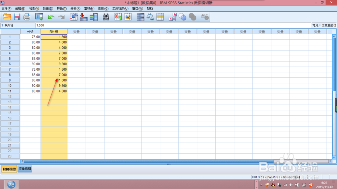Open the 直销(M) menu

89,9
